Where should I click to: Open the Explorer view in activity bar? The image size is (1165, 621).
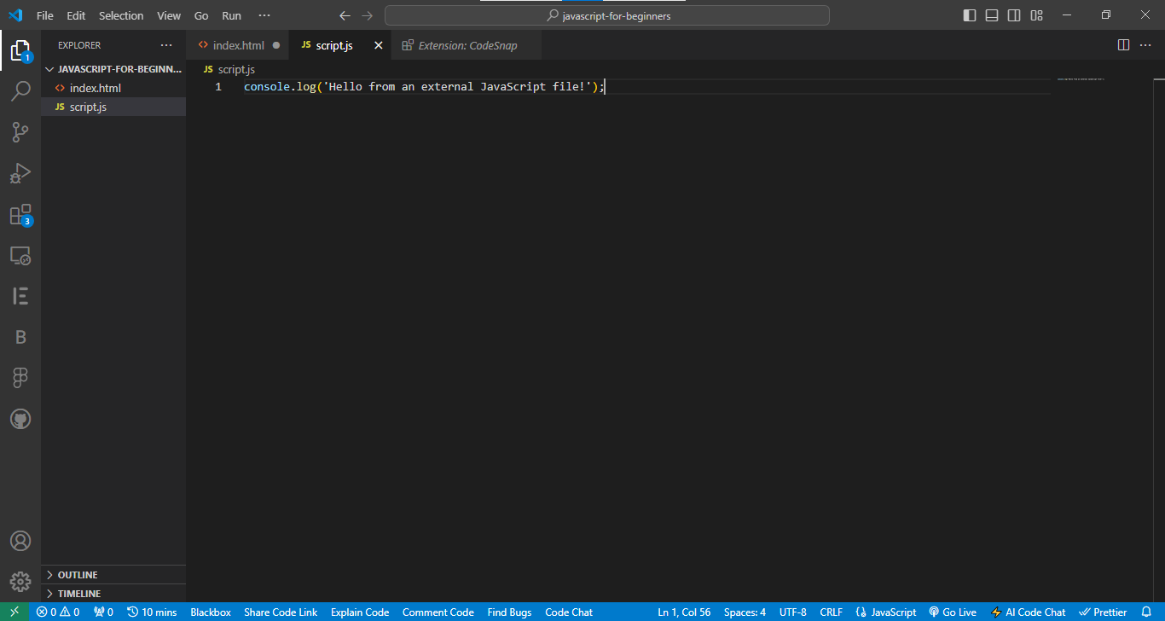20,51
